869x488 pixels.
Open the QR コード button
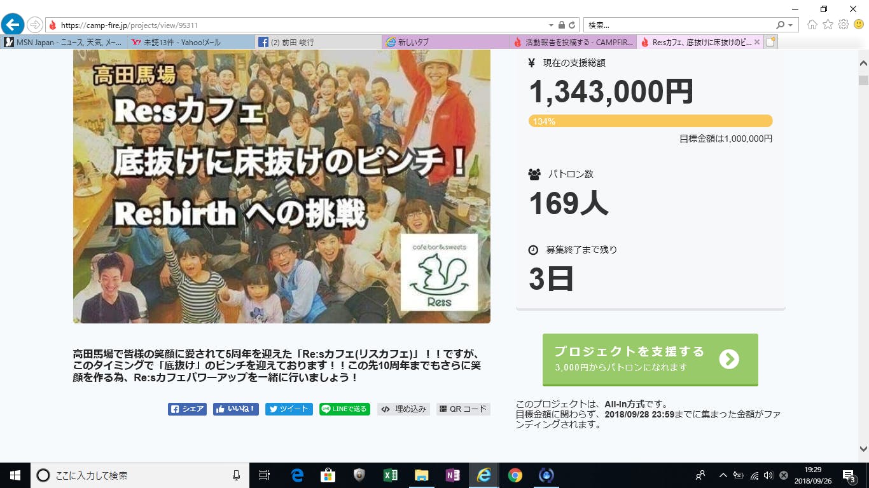[x=463, y=409]
